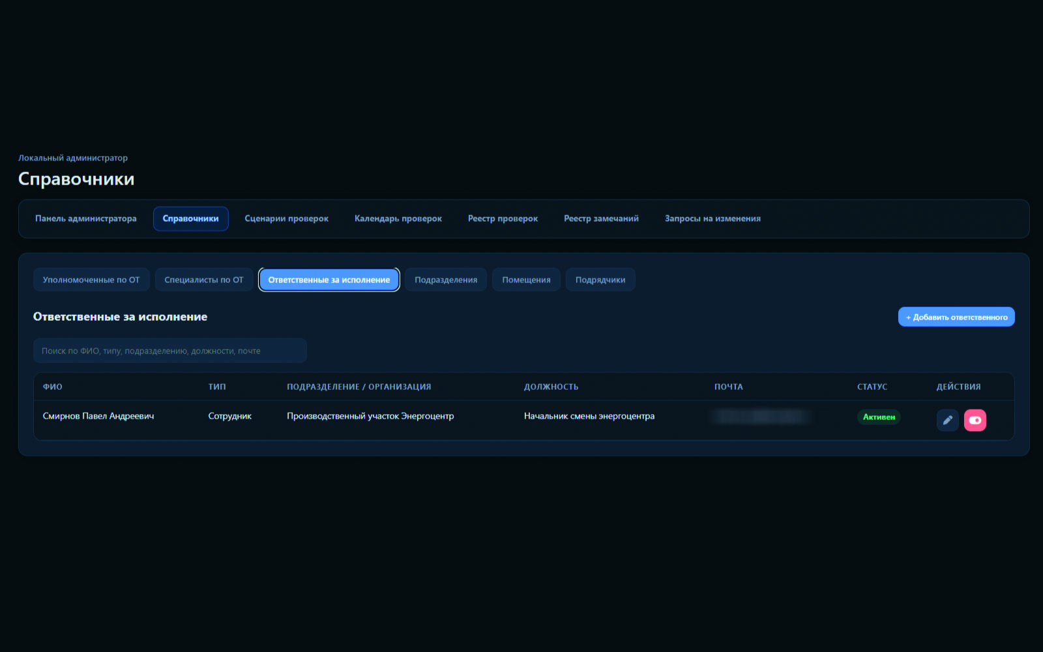Toggle active status for Смирнов Павел Андреевич
The height and width of the screenshot is (652, 1043).
click(975, 421)
